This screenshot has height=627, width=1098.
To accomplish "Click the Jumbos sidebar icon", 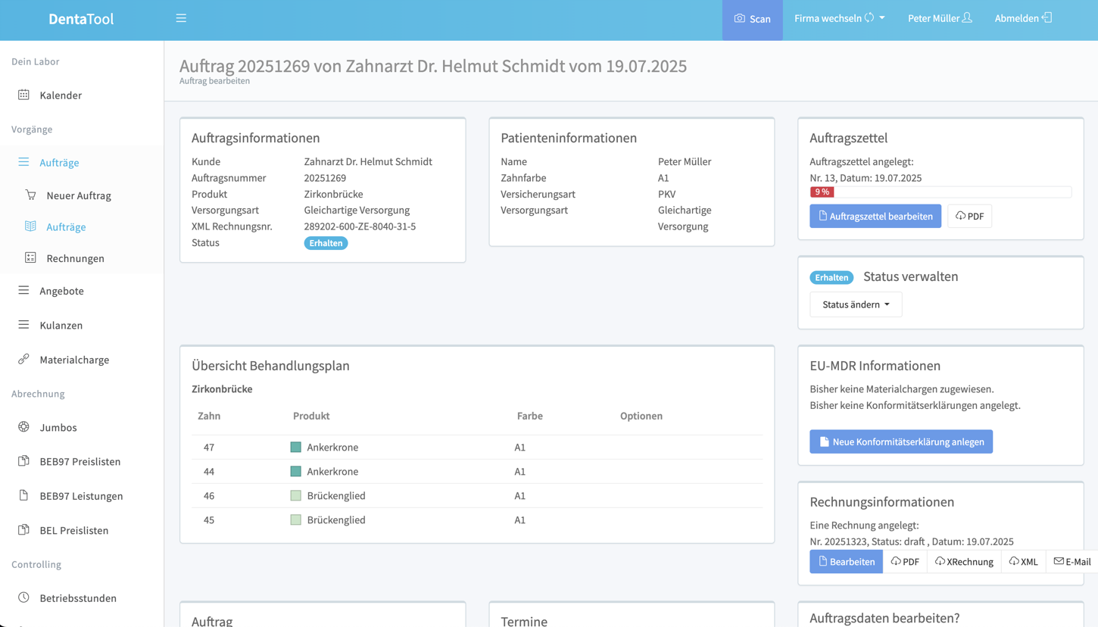I will pos(24,426).
